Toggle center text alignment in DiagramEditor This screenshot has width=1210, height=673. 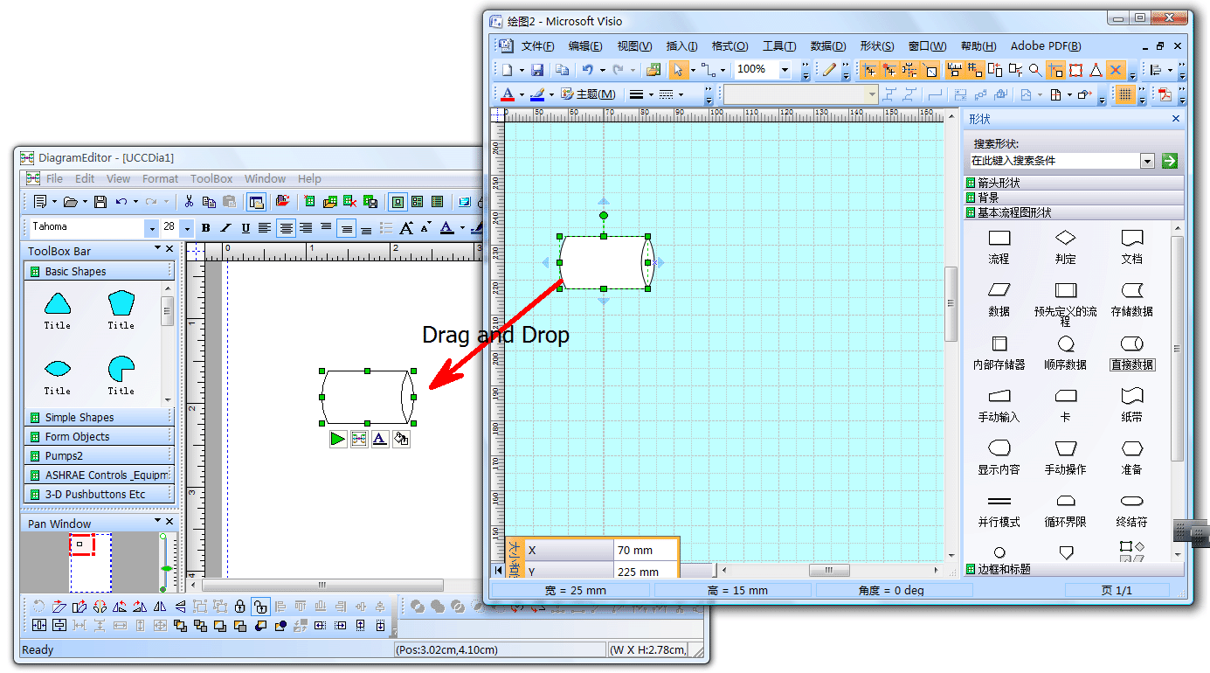(286, 228)
